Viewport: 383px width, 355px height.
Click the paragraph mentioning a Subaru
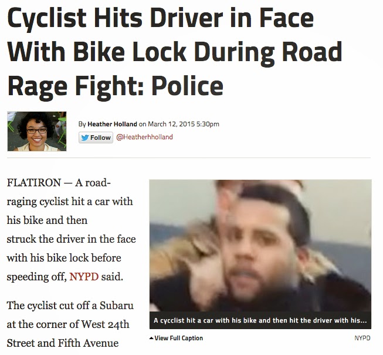[70, 324]
